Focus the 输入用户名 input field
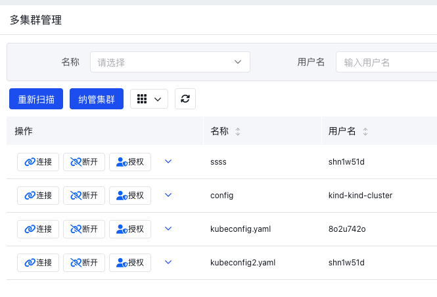437x297 pixels. point(386,62)
